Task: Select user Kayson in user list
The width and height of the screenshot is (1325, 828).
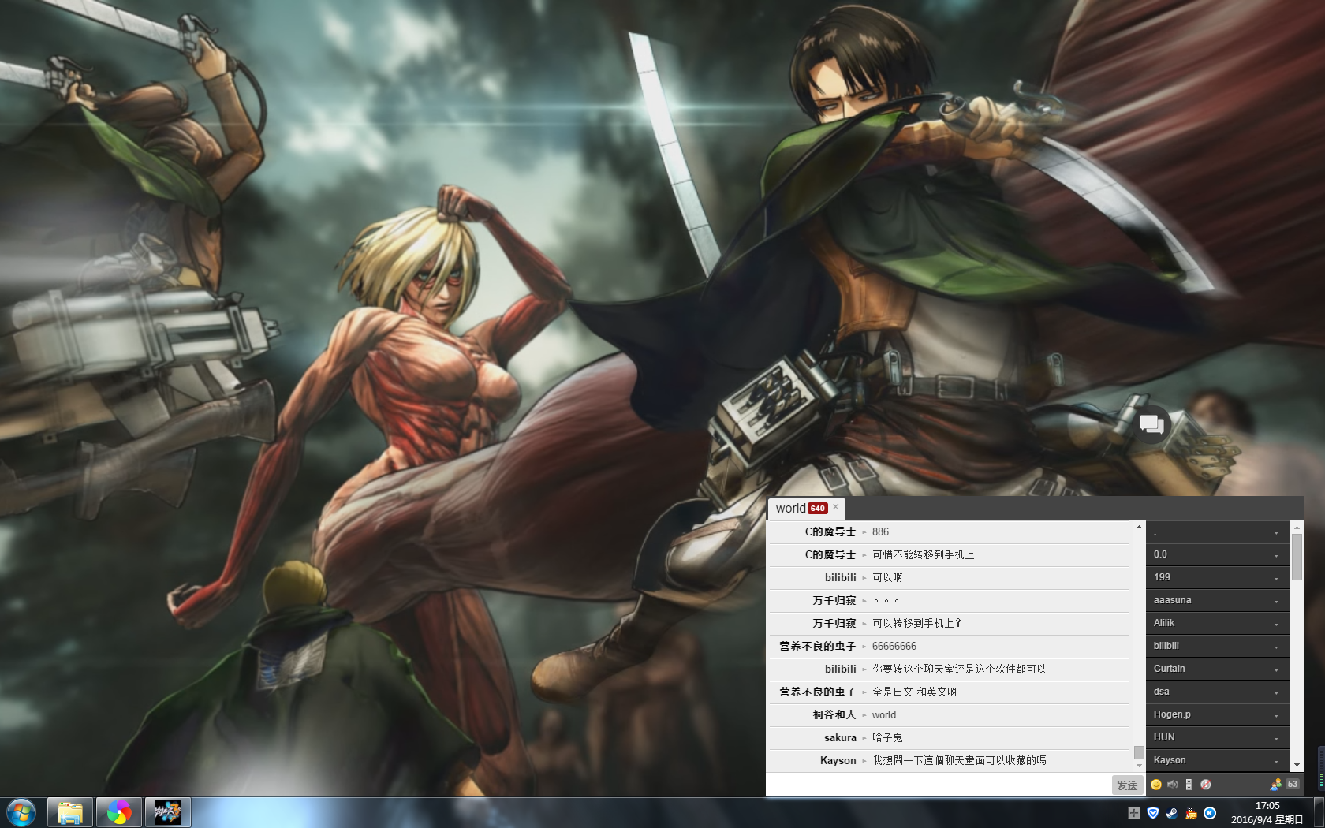Action: tap(1218, 760)
